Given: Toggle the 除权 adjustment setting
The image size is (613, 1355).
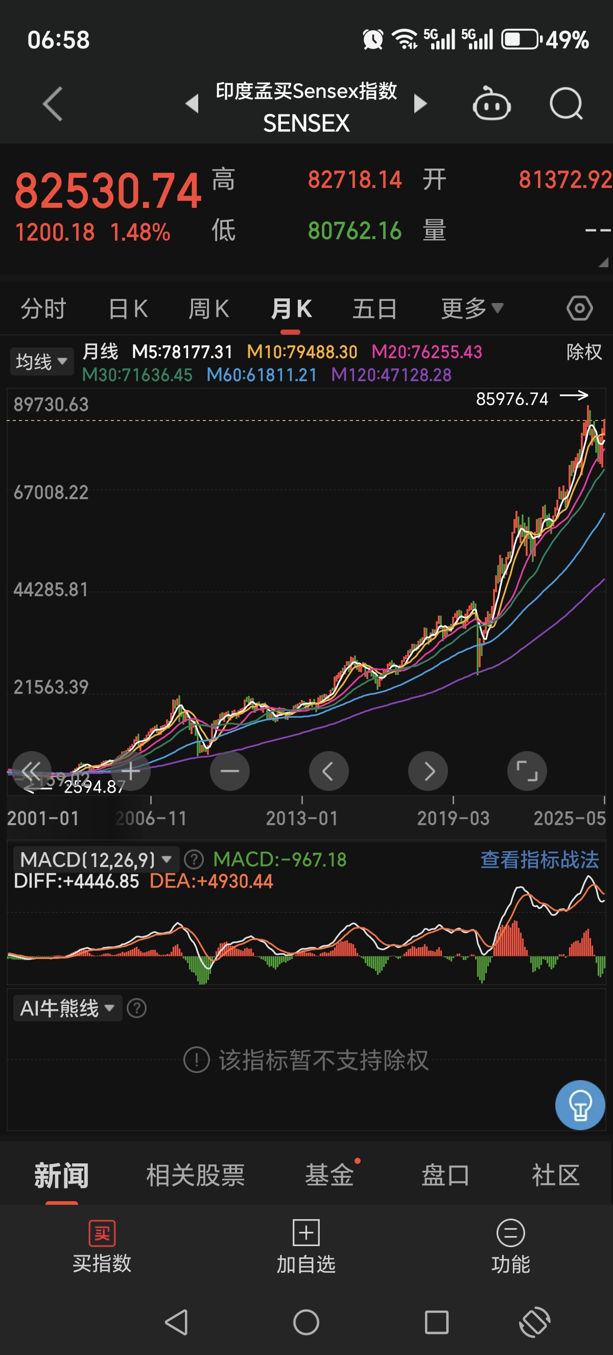Looking at the screenshot, I should 583,352.
